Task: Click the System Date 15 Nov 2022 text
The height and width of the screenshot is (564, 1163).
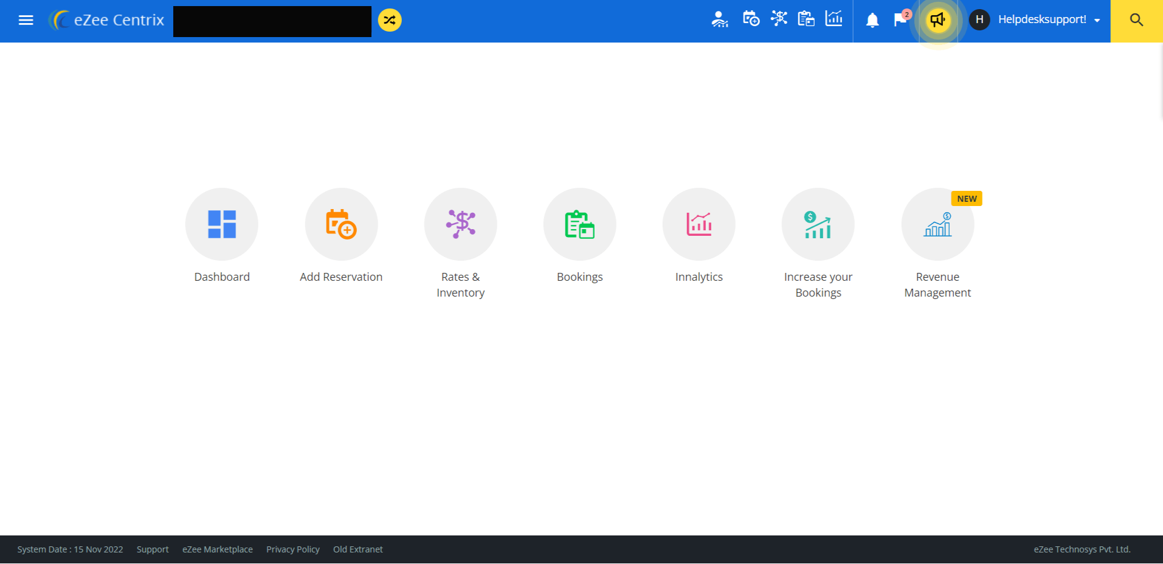Action: tap(70, 549)
